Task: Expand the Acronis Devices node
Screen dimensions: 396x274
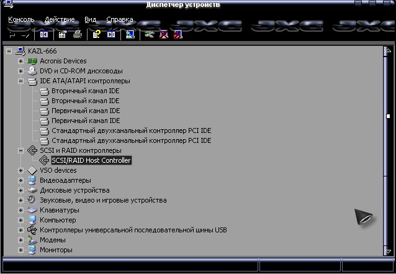Action: (20, 61)
